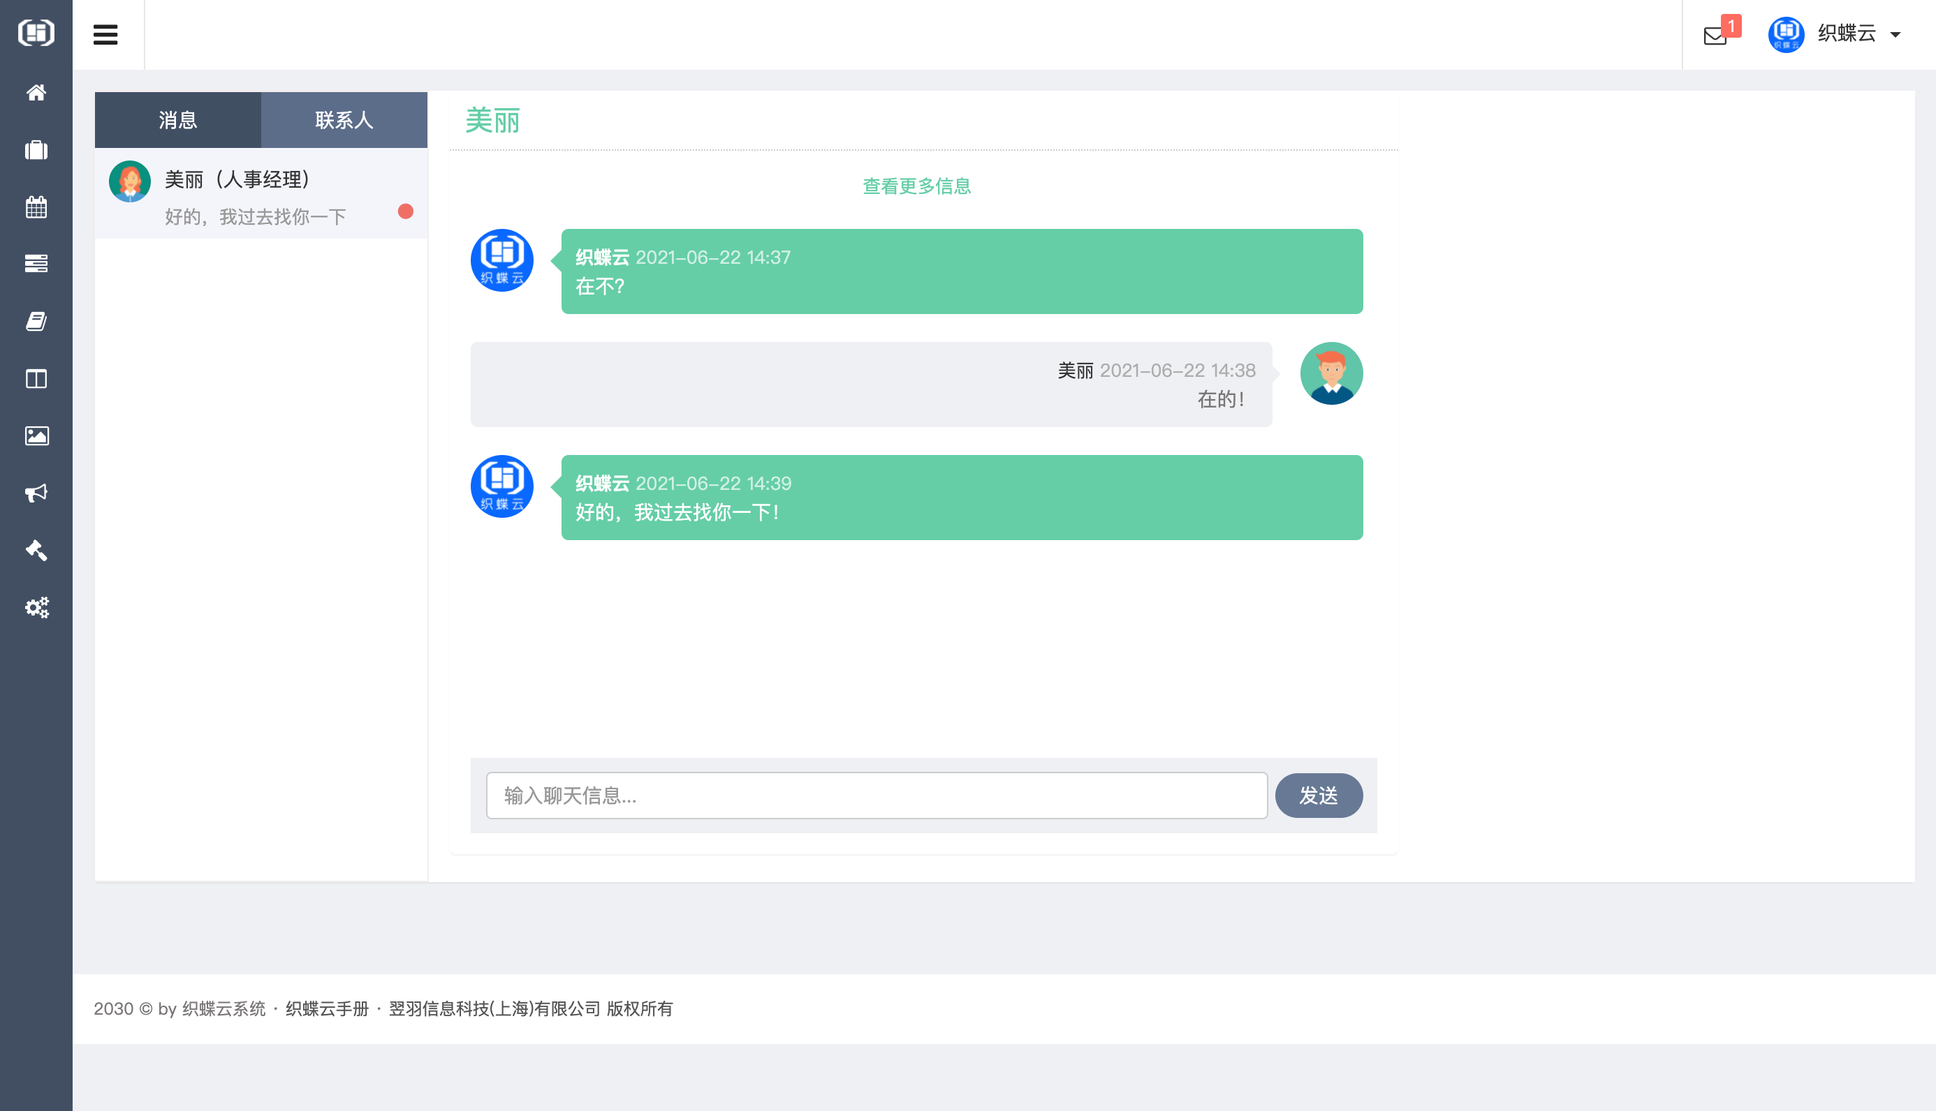Image resolution: width=1936 pixels, height=1111 pixels.
Task: Open the briefcase sidebar icon
Action: point(36,150)
